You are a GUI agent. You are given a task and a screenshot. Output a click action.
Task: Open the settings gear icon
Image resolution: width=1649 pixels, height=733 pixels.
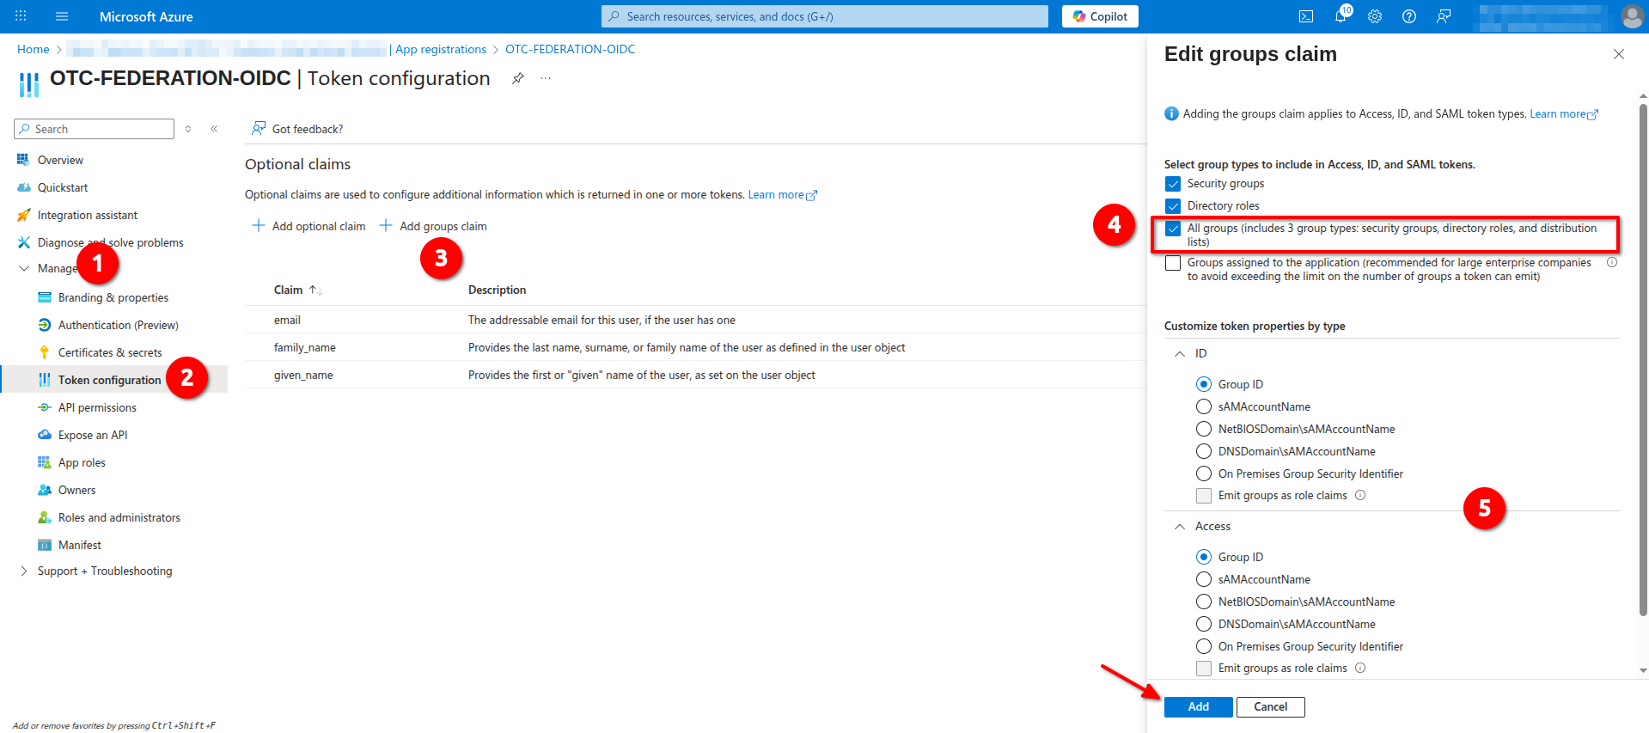coord(1375,16)
